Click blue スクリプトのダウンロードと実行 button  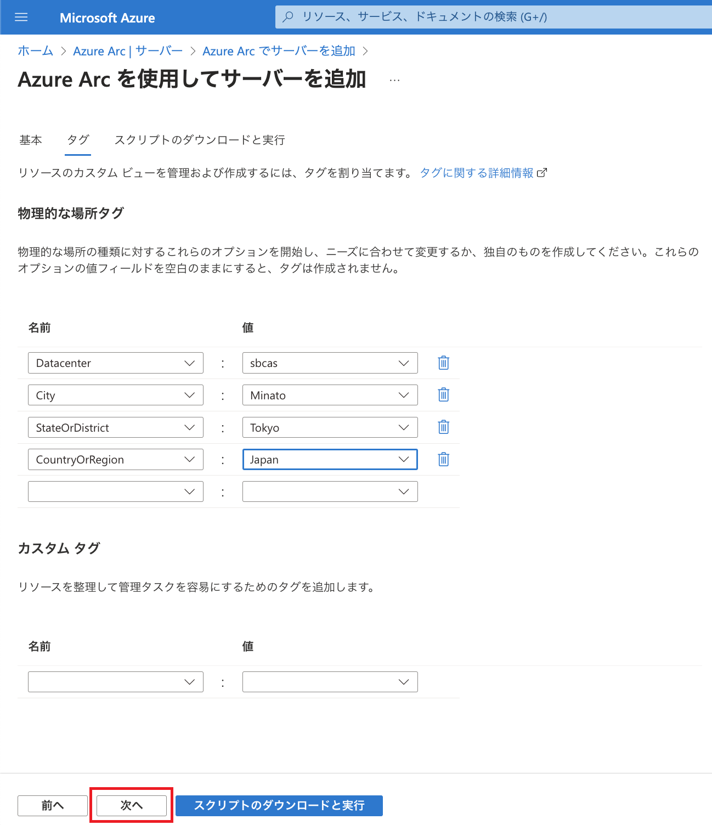click(x=279, y=805)
